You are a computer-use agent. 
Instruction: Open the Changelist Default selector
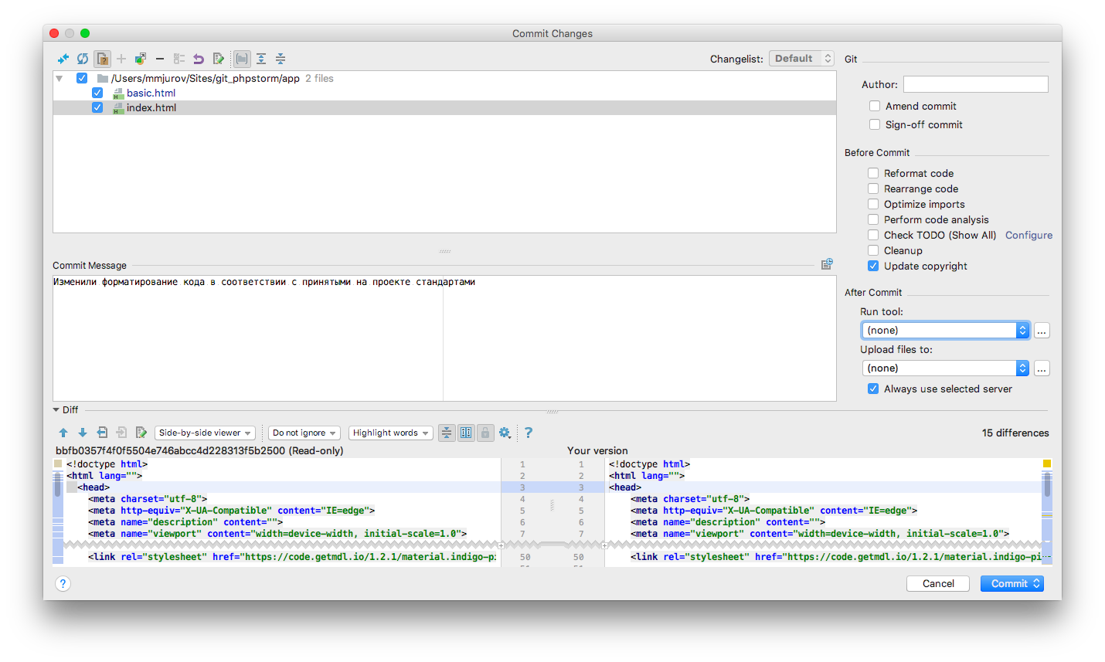[801, 59]
